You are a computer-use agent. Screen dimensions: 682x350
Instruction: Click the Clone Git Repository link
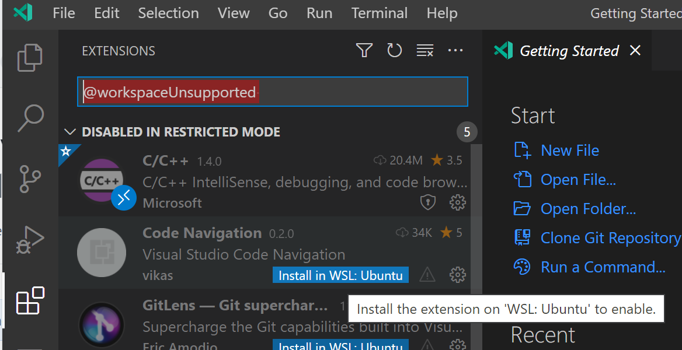[x=610, y=238]
